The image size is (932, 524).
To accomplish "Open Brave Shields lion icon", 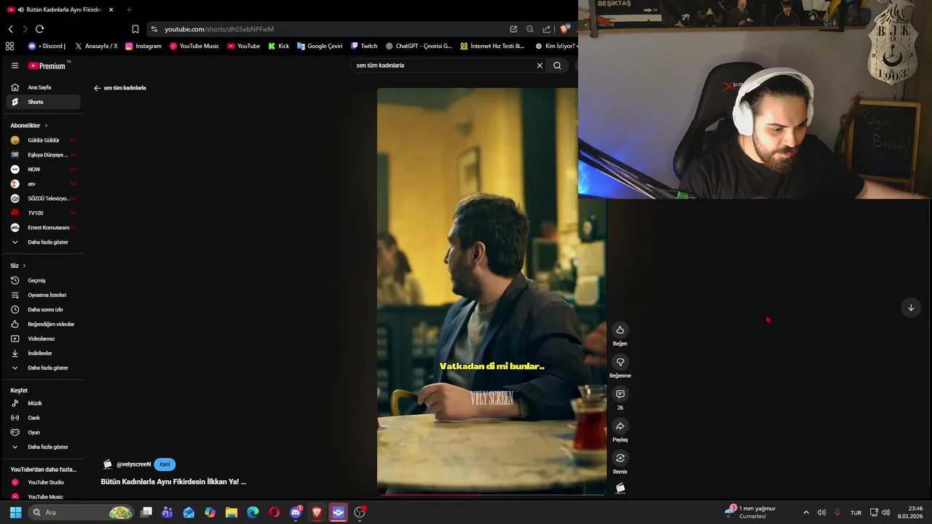I will [564, 29].
